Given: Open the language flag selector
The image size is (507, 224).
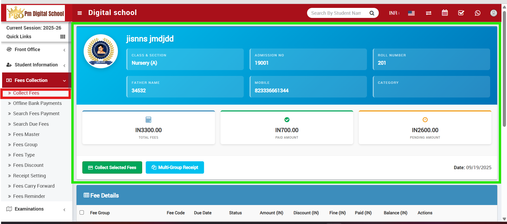Looking at the screenshot, I should point(411,13).
